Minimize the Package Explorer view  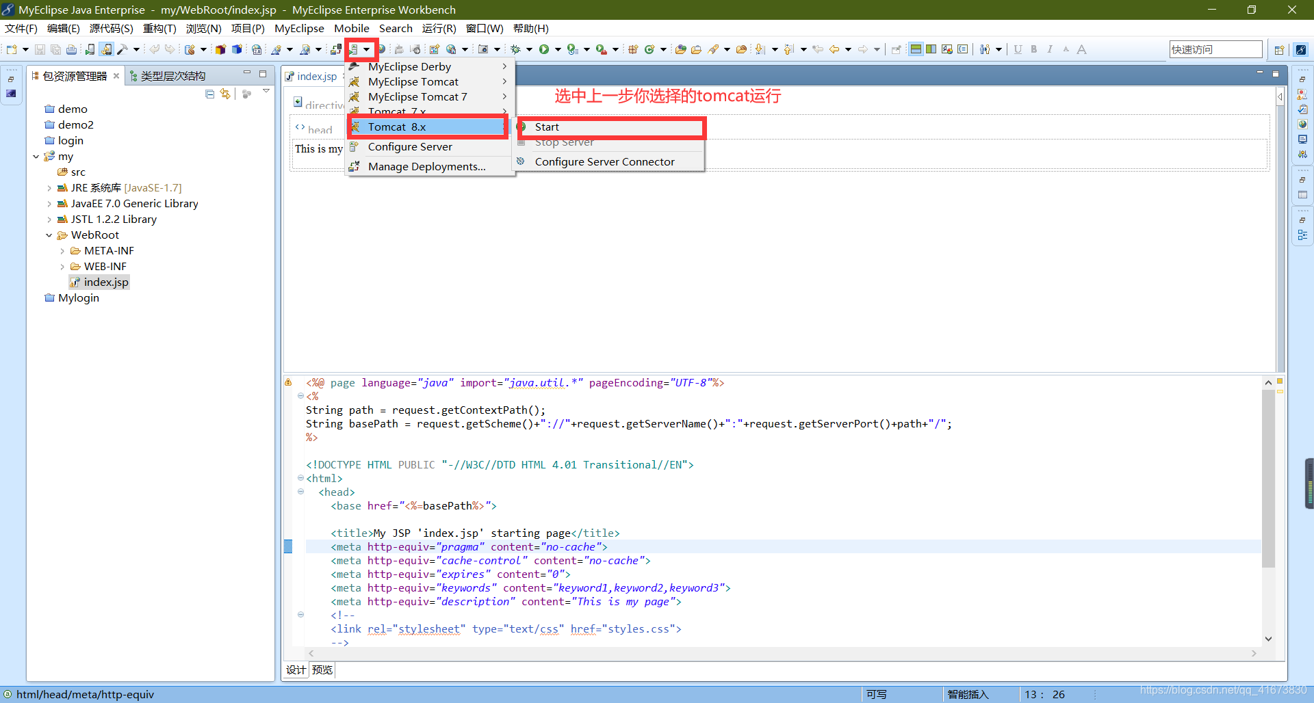[x=247, y=73]
